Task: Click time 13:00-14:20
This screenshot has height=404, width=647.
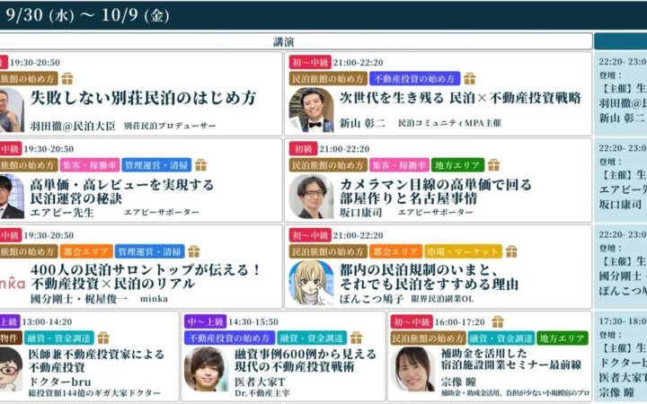Action: point(47,321)
